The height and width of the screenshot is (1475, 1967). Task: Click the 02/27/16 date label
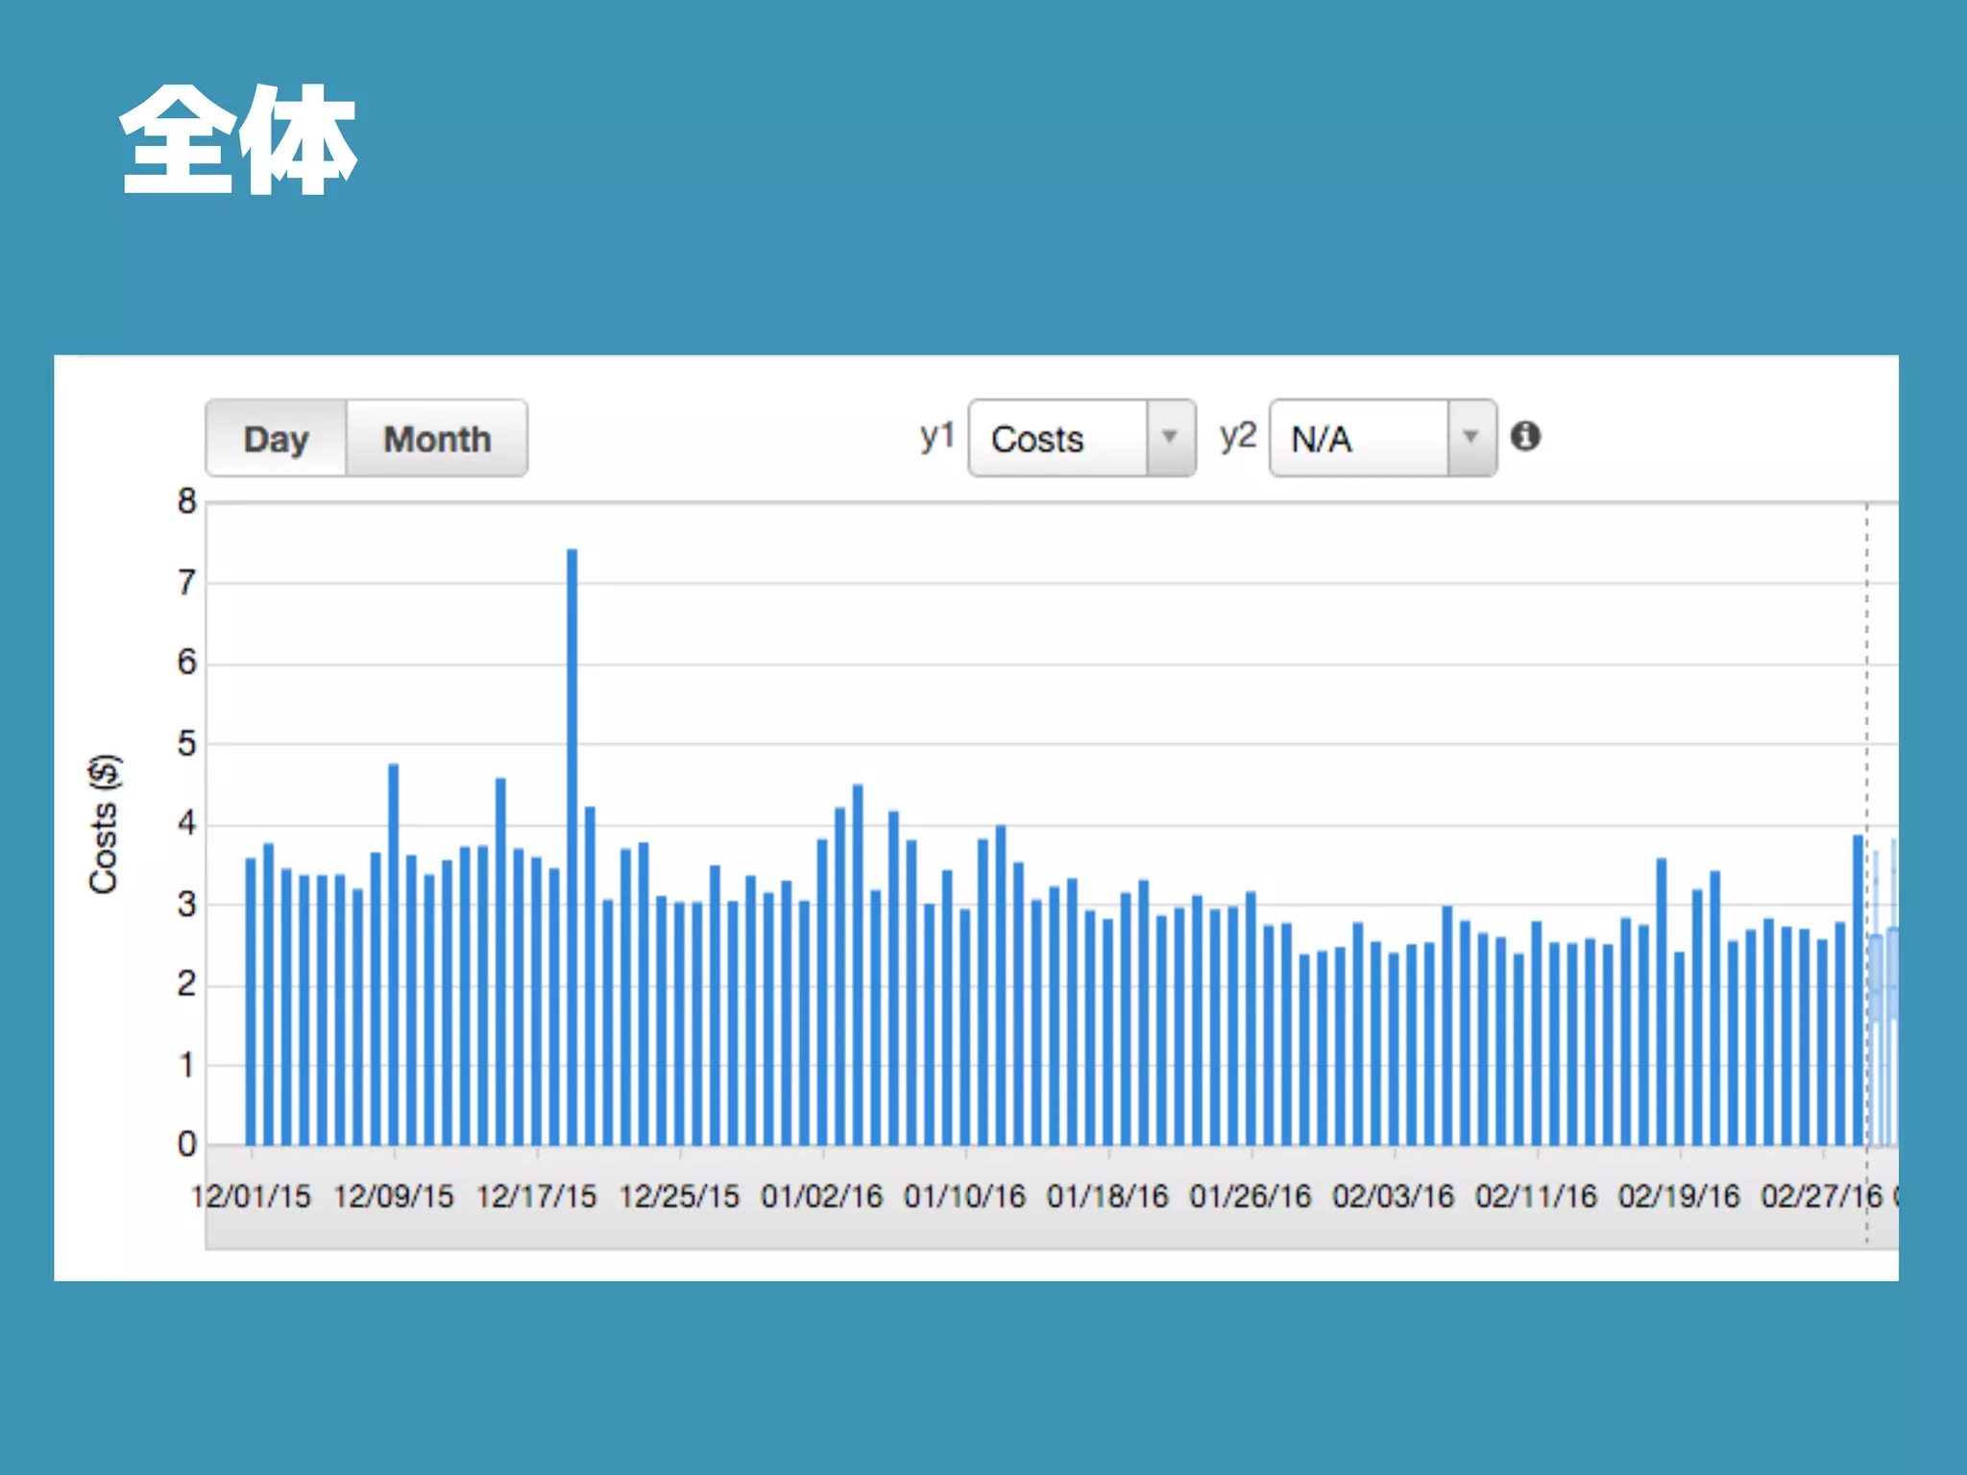pos(1821,1197)
